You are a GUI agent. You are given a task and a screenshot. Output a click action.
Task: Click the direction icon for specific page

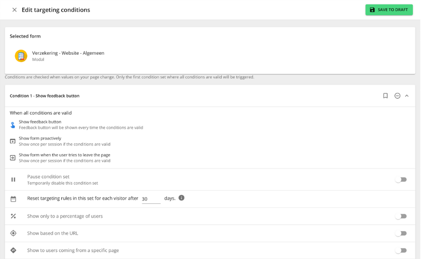point(14,251)
